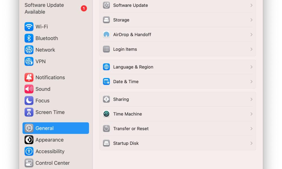Open Accessibility label in sidebar
This screenshot has width=282, height=169.
(50, 152)
